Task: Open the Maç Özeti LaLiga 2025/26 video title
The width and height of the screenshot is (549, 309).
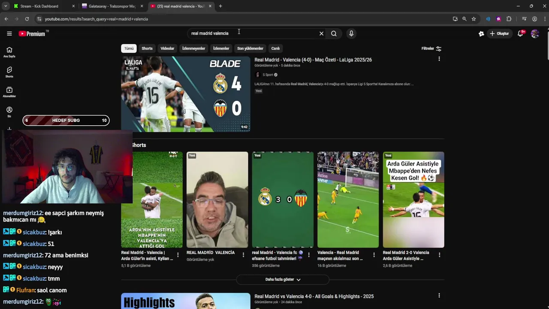Action: [313, 60]
